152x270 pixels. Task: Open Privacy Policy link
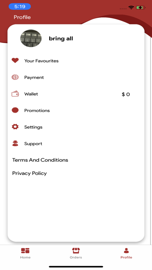point(29,173)
